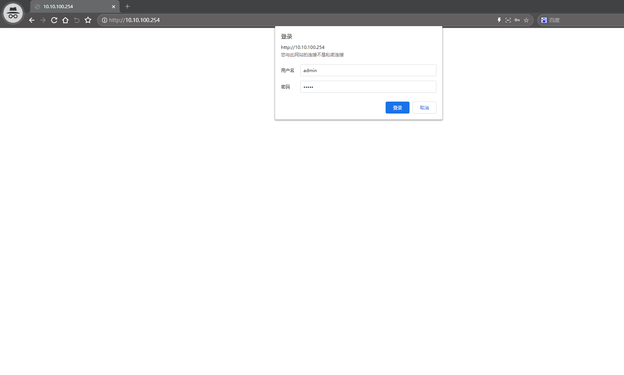Click the undo close tab icon

pos(77,20)
